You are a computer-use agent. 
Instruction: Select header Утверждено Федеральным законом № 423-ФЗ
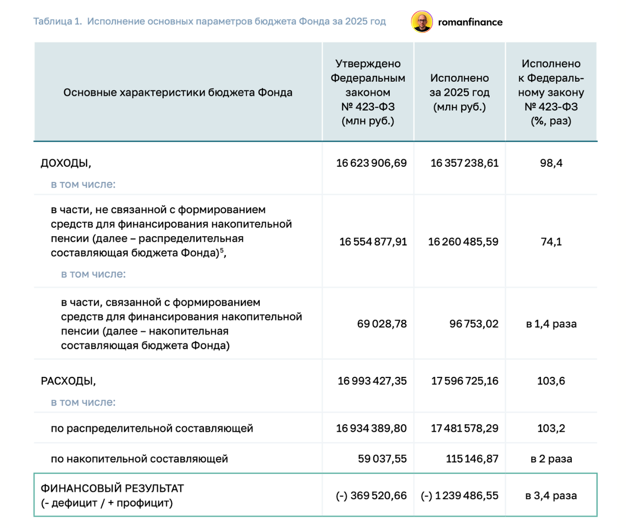tap(367, 91)
